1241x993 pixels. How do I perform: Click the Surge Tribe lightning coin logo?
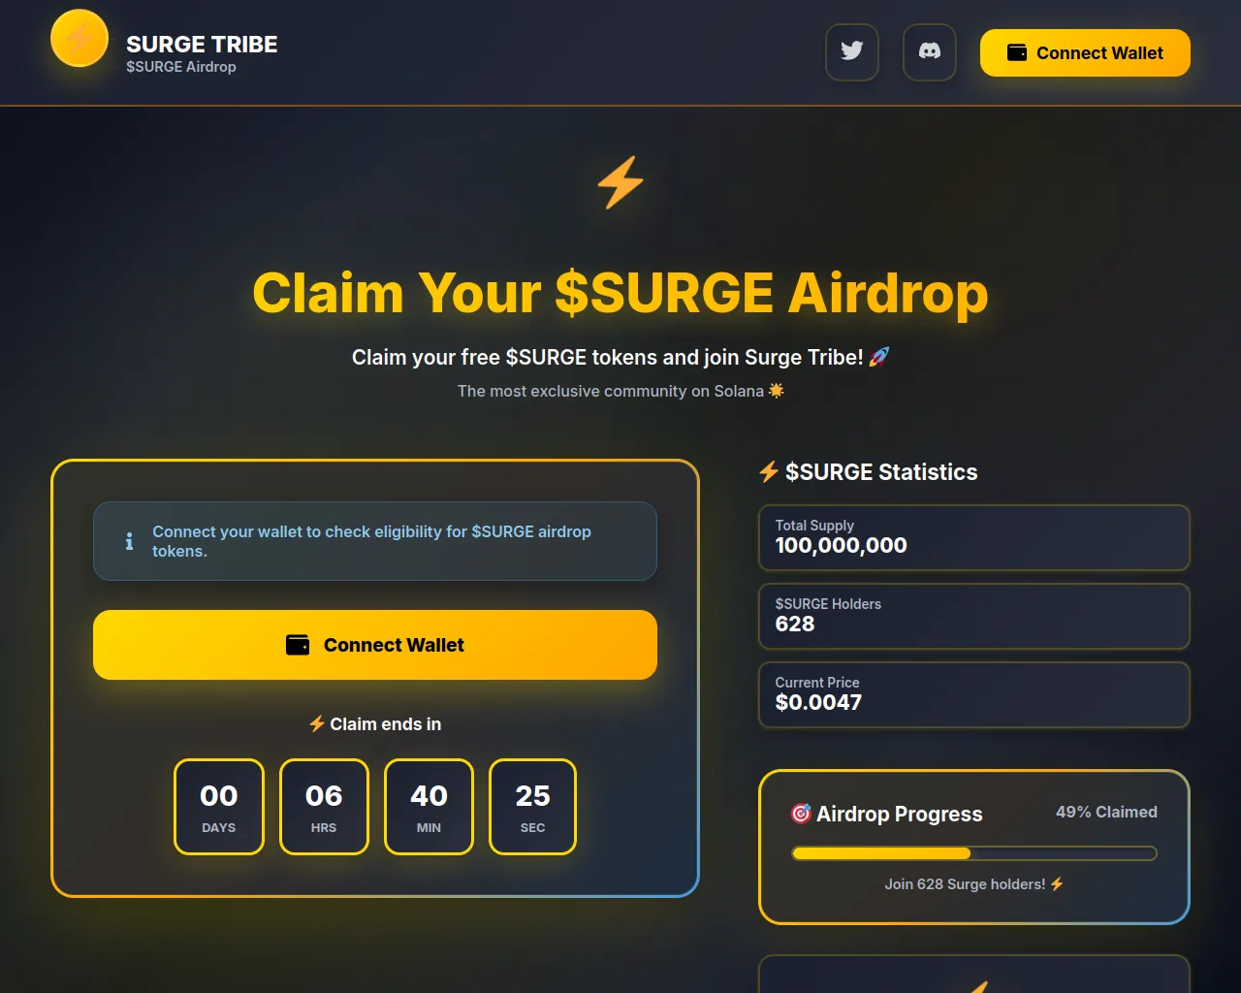click(x=80, y=39)
